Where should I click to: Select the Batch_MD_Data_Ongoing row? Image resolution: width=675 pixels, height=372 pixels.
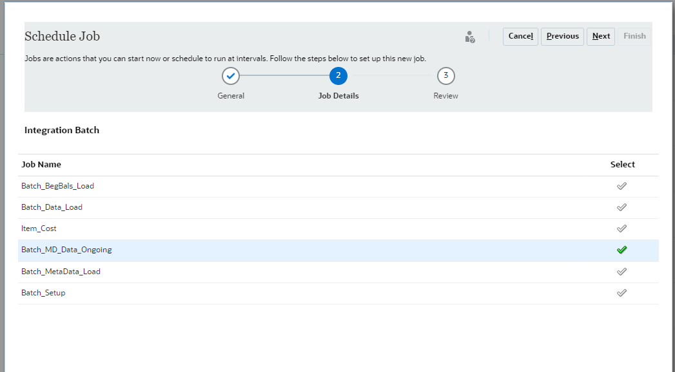338,250
